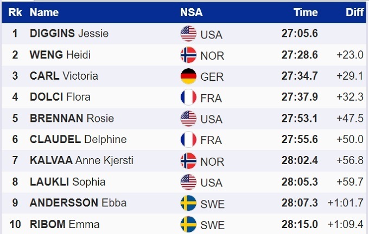The width and height of the screenshot is (369, 234).
Task: Click USA flag in Rosie Brennan's row
Action: click(x=188, y=118)
